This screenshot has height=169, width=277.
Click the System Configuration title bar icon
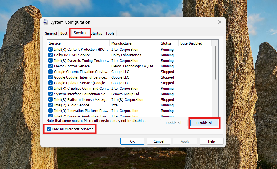click(x=46, y=22)
